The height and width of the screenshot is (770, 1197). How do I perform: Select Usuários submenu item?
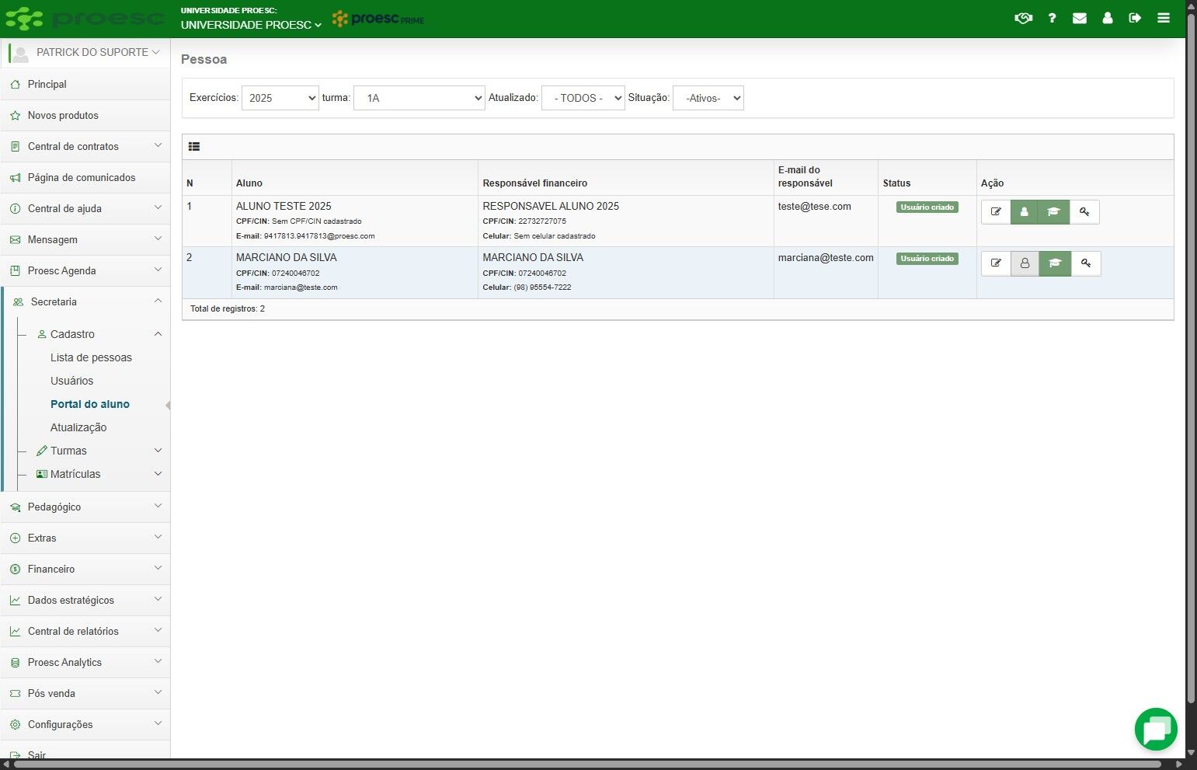tap(71, 381)
